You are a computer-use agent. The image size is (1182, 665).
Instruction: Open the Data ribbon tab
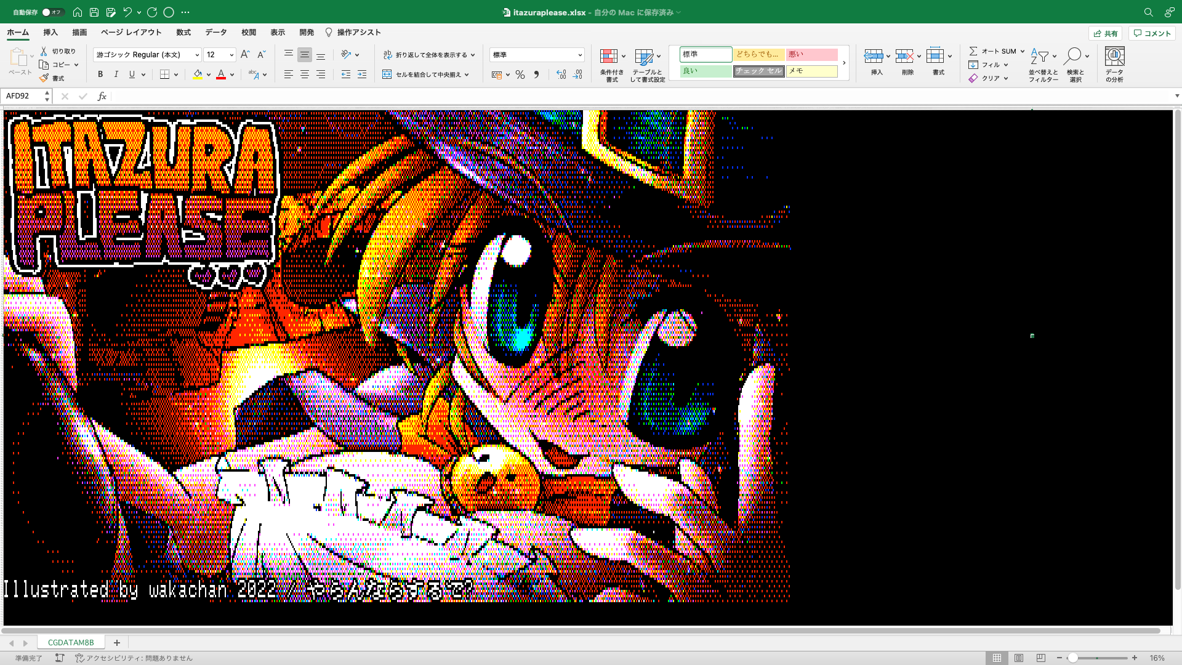pyautogui.click(x=216, y=32)
